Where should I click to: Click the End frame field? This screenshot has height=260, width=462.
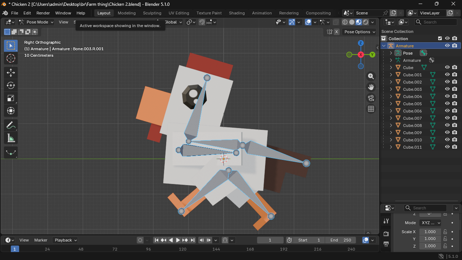click(341, 240)
